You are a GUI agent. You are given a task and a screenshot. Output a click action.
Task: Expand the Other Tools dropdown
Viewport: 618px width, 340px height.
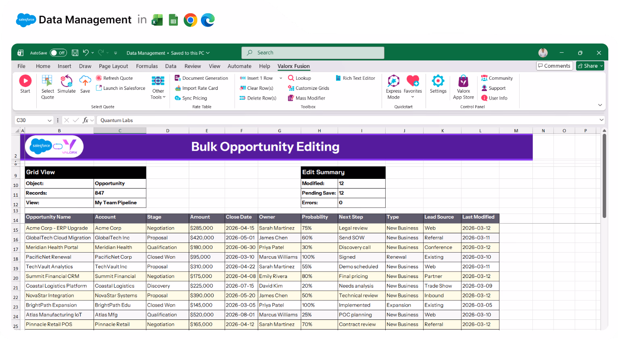point(158,87)
